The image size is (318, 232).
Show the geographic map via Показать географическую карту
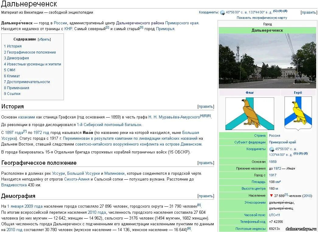tap(262, 18)
